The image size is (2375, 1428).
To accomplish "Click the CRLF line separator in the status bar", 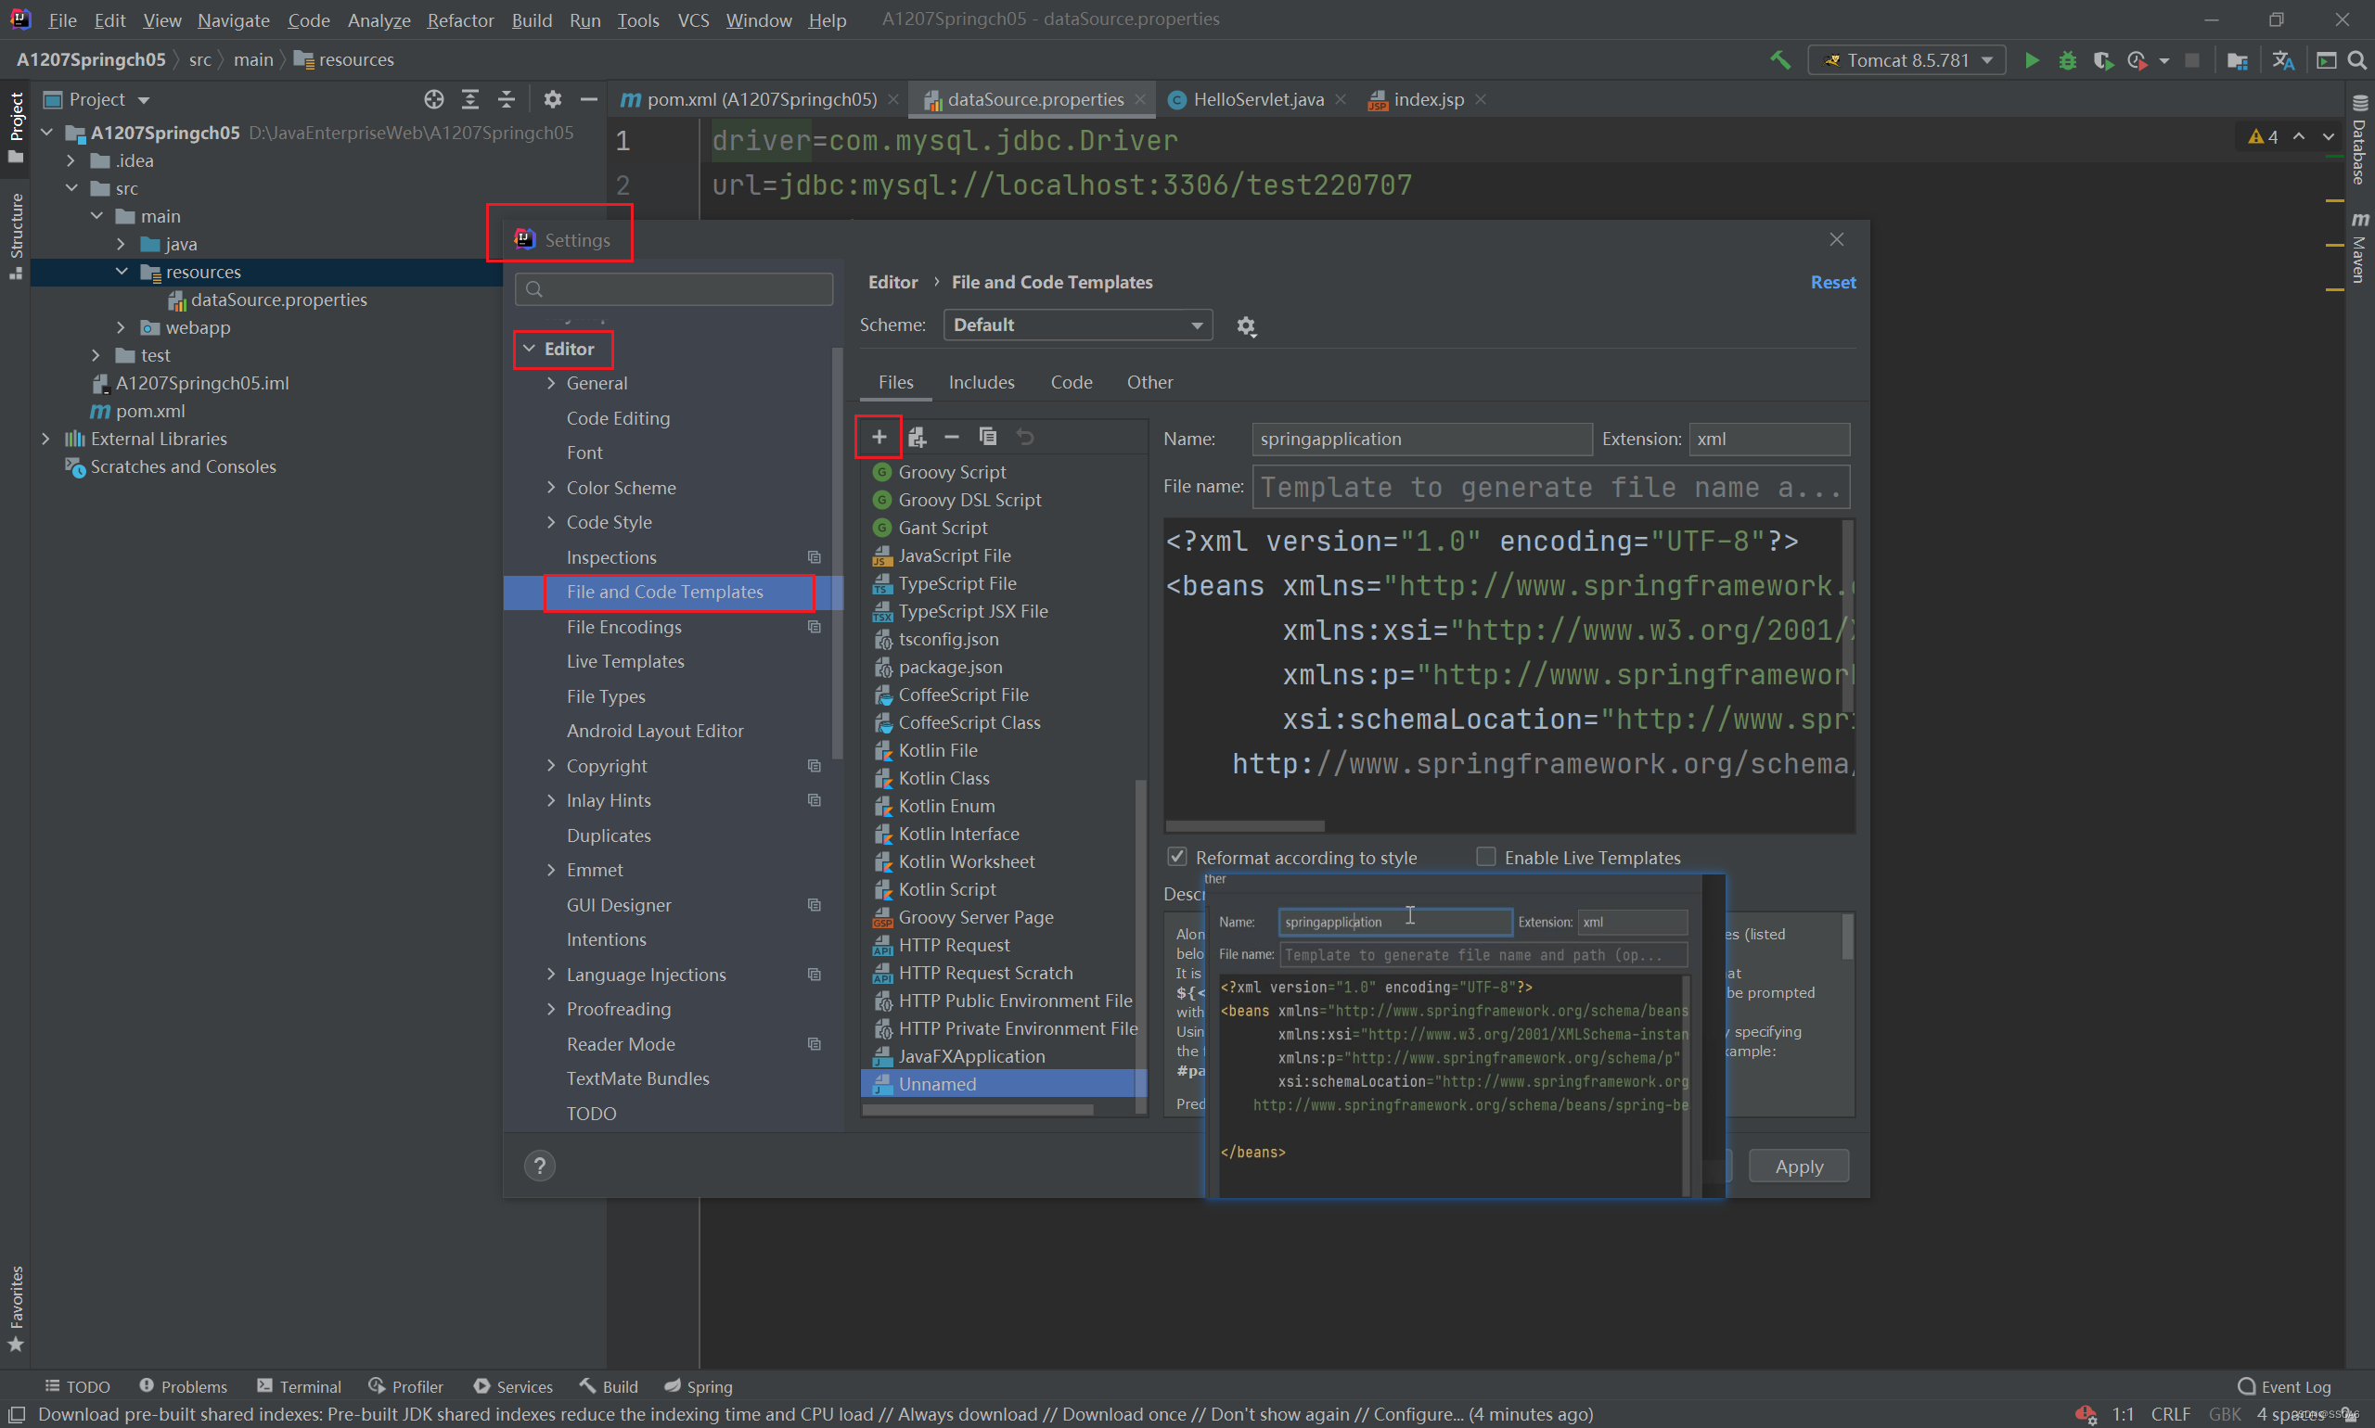I will point(2170,1414).
